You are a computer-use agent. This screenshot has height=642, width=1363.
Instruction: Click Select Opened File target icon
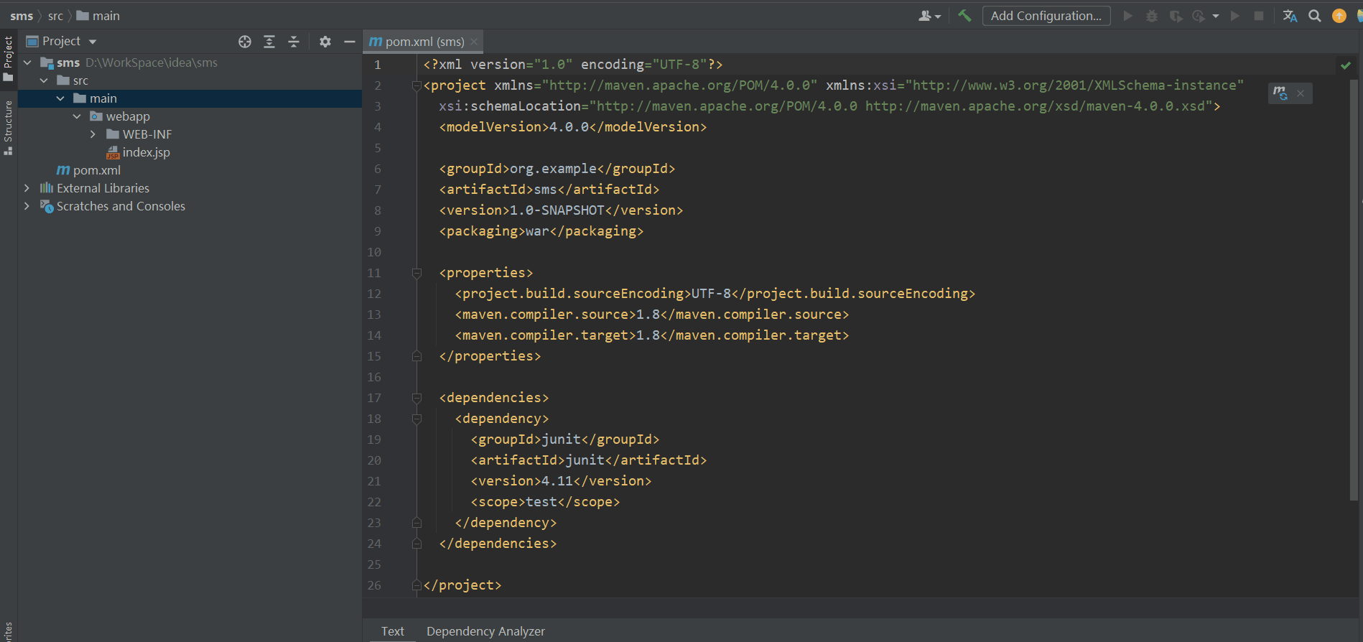point(245,42)
